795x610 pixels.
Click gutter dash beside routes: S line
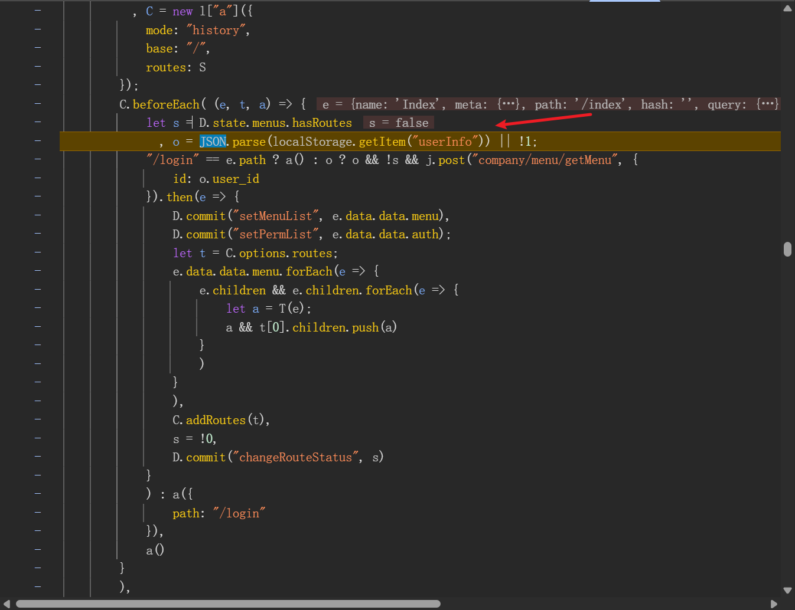38,66
